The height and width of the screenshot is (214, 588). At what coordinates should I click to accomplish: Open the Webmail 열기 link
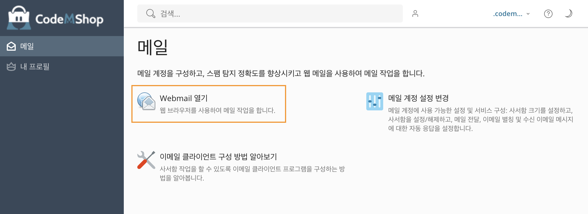point(183,98)
